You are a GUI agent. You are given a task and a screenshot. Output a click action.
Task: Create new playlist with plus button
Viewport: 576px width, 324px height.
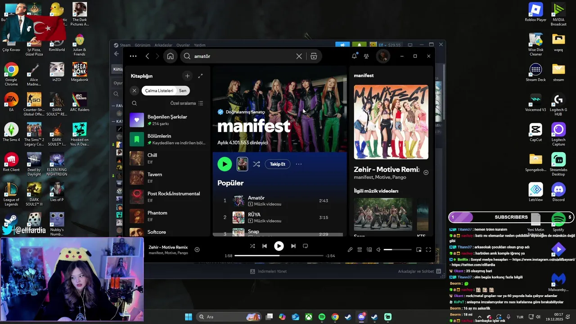(x=187, y=76)
